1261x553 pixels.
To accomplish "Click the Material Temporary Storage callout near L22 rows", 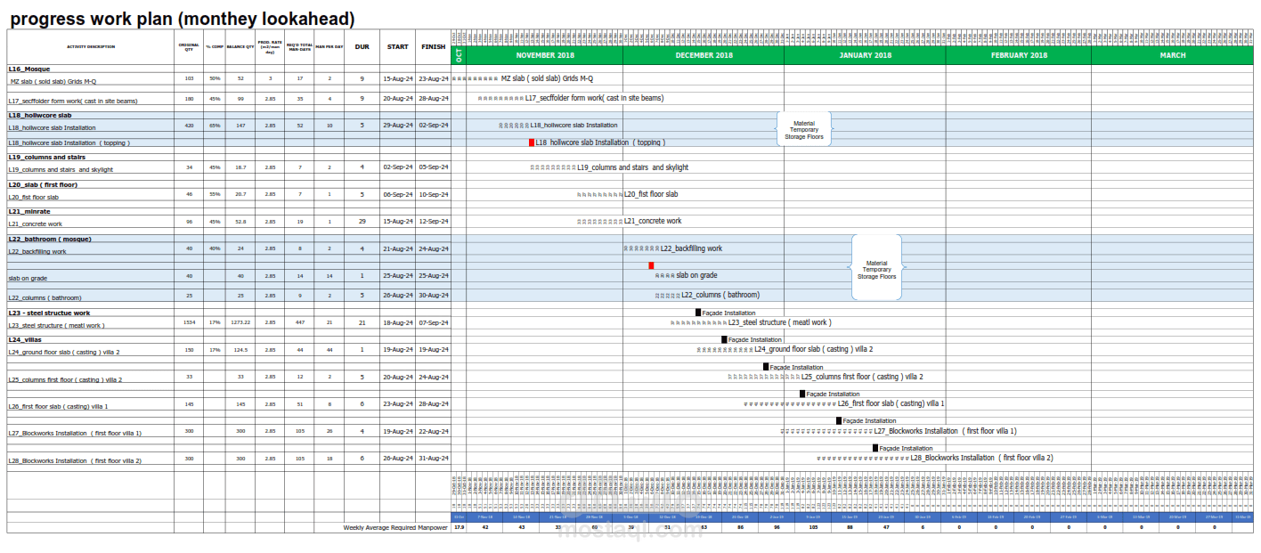I will [877, 269].
